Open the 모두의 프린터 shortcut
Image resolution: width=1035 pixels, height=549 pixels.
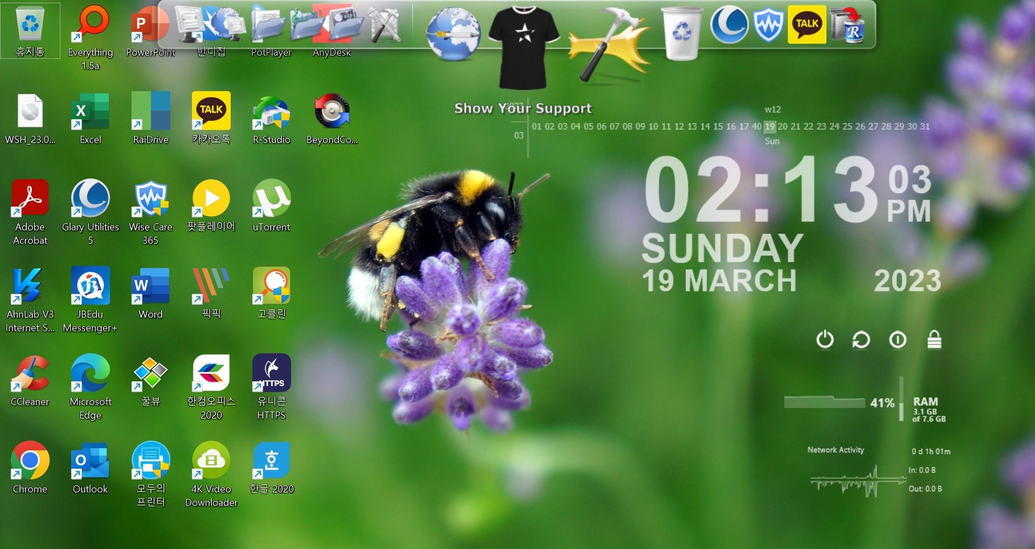coord(151,475)
